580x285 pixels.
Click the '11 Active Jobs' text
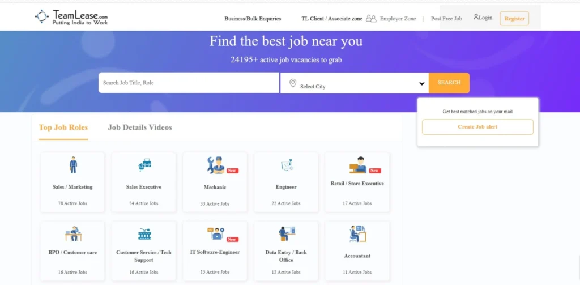357,273
